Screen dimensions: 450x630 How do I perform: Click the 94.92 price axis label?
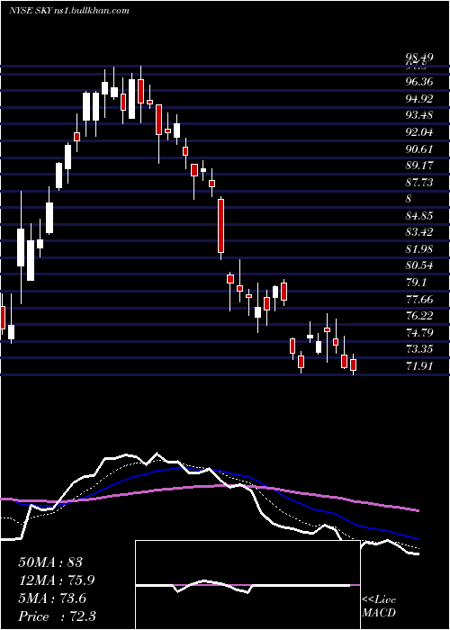[x=419, y=98]
